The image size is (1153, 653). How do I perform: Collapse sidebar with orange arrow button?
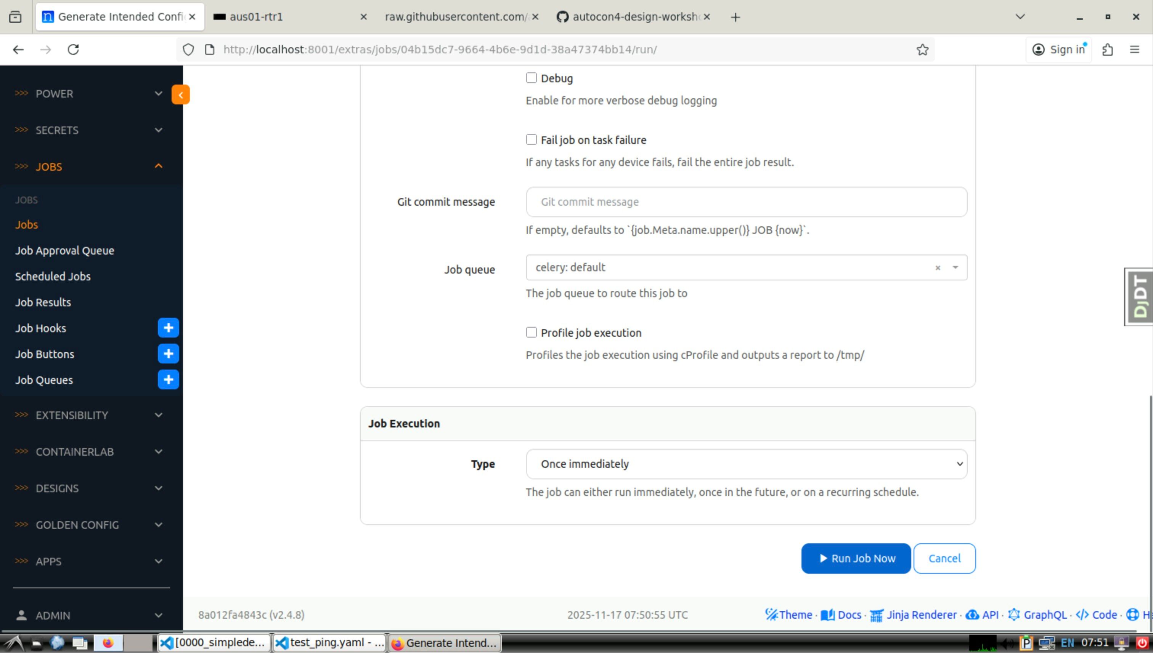pyautogui.click(x=180, y=94)
